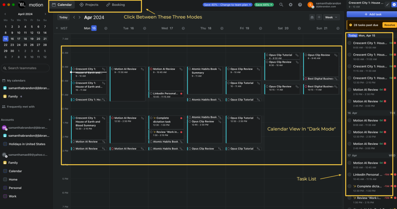The width and height of the screenshot is (397, 209).
Task: Click the plus icon beside Week selector
Action: [x=319, y=17]
